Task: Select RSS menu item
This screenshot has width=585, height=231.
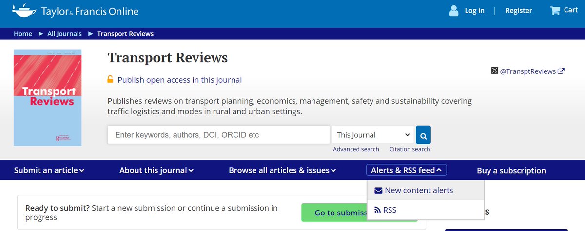Action: coord(426,210)
